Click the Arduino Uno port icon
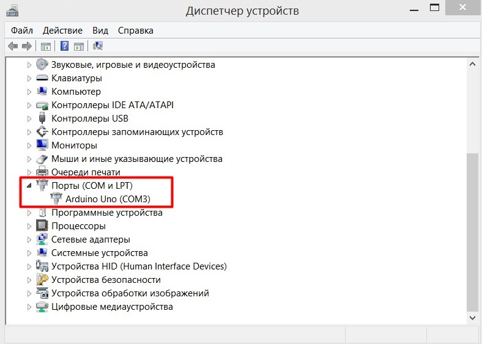This screenshot has height=344, width=482. point(56,199)
